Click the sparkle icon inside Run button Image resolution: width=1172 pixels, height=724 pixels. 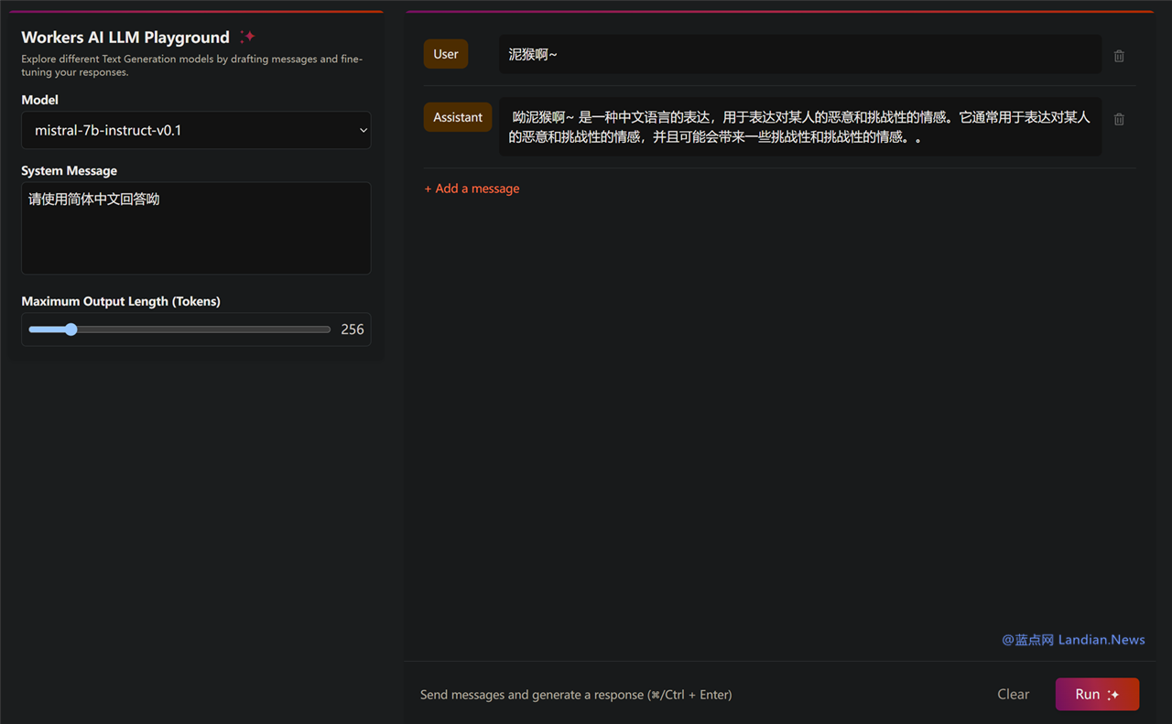point(1113,695)
